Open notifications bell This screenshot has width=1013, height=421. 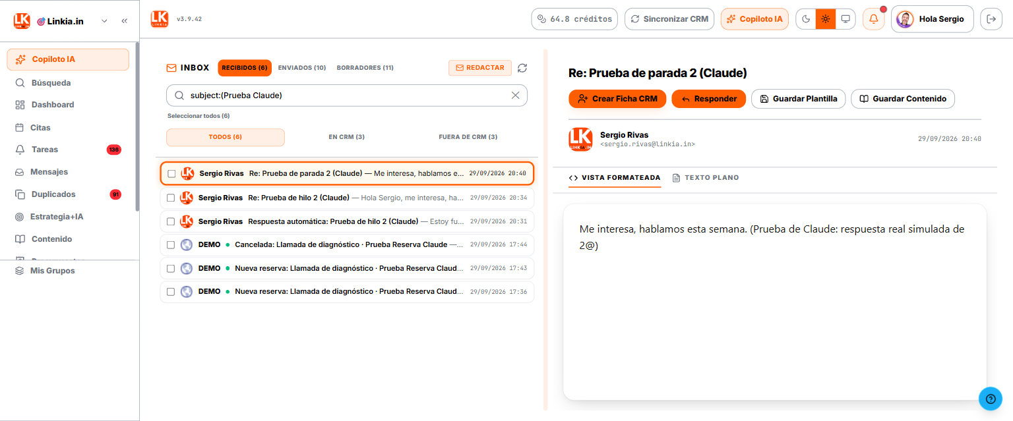874,19
